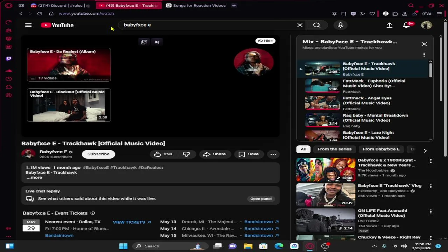Open YouTube notifications bell
This screenshot has height=252, width=448.
click(x=407, y=25)
